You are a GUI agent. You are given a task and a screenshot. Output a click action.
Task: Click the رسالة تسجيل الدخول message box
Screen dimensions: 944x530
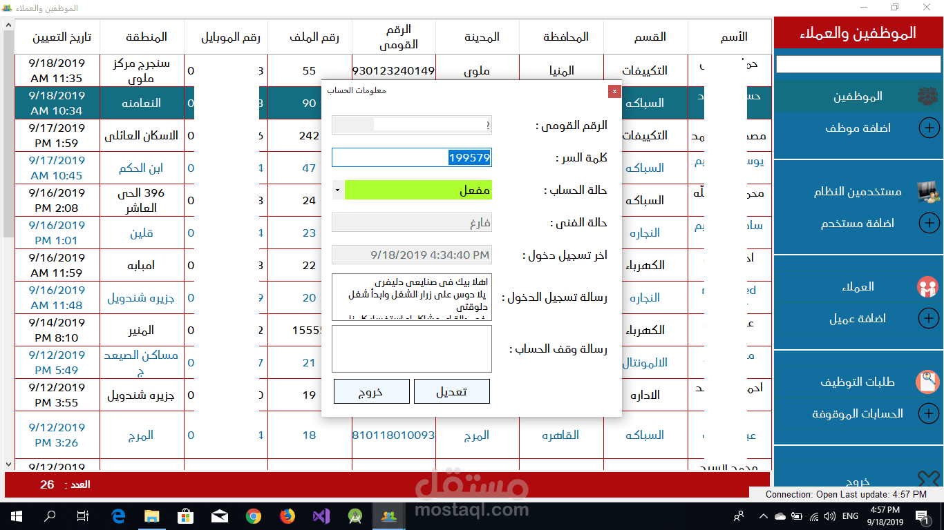[x=412, y=297]
